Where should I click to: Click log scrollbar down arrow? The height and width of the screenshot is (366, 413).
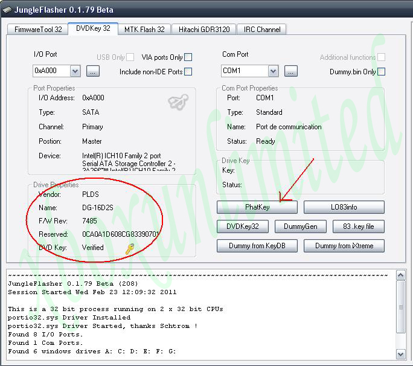point(400,355)
